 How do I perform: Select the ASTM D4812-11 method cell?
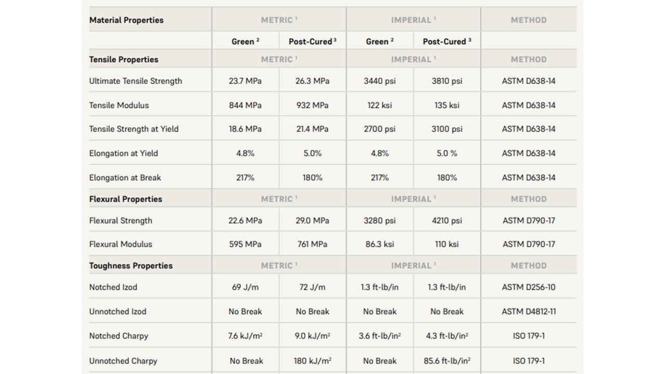click(528, 312)
